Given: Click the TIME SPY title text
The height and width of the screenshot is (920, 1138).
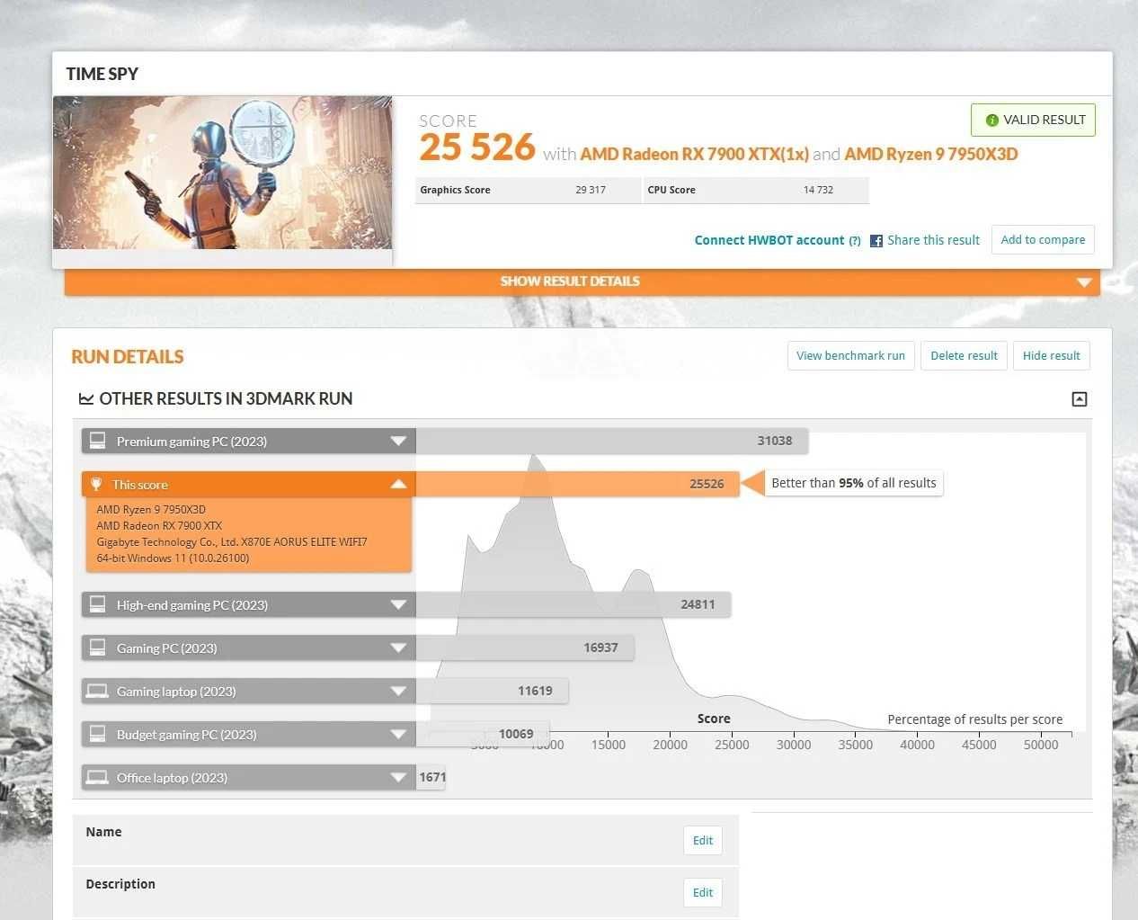Looking at the screenshot, I should [x=102, y=74].
